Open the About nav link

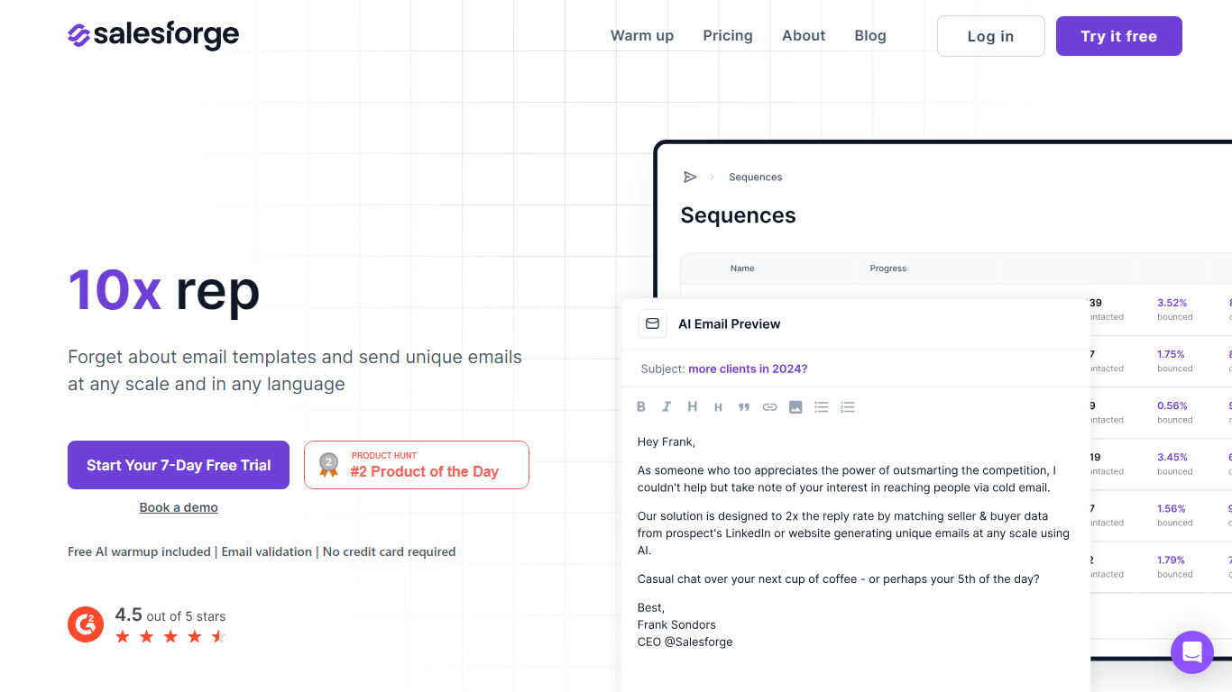click(804, 36)
